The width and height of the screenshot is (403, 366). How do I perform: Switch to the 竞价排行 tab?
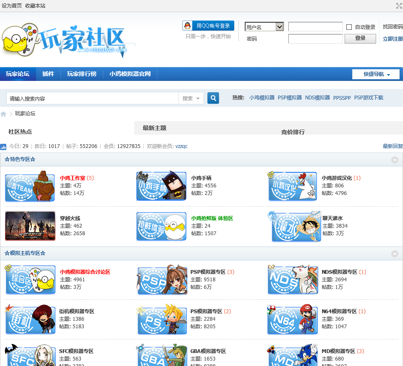click(x=293, y=132)
